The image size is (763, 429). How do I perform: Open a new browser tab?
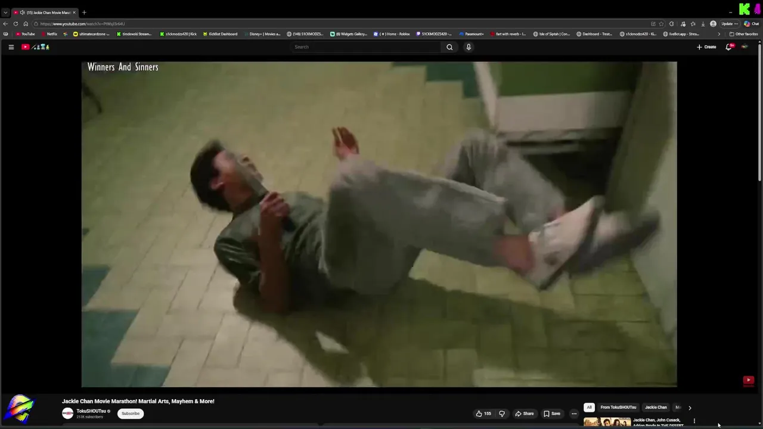(84, 13)
